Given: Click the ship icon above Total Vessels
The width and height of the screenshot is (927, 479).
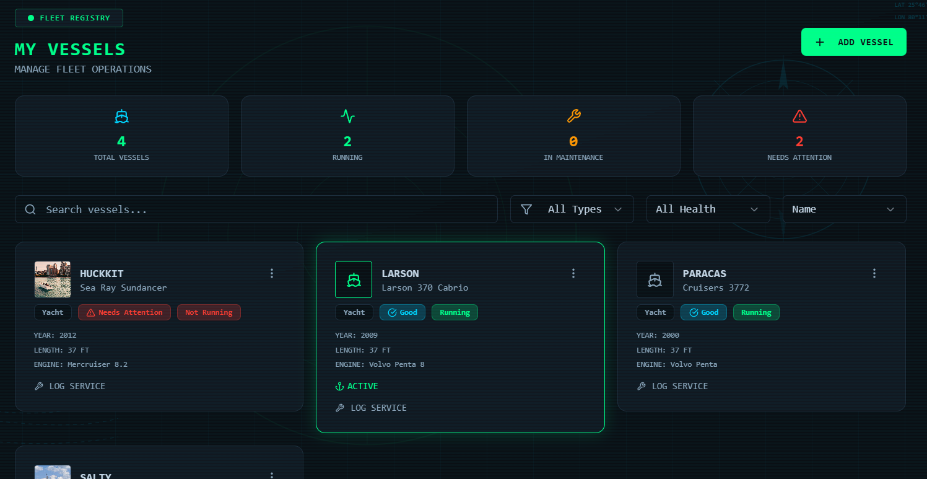Looking at the screenshot, I should pyautogui.click(x=121, y=116).
